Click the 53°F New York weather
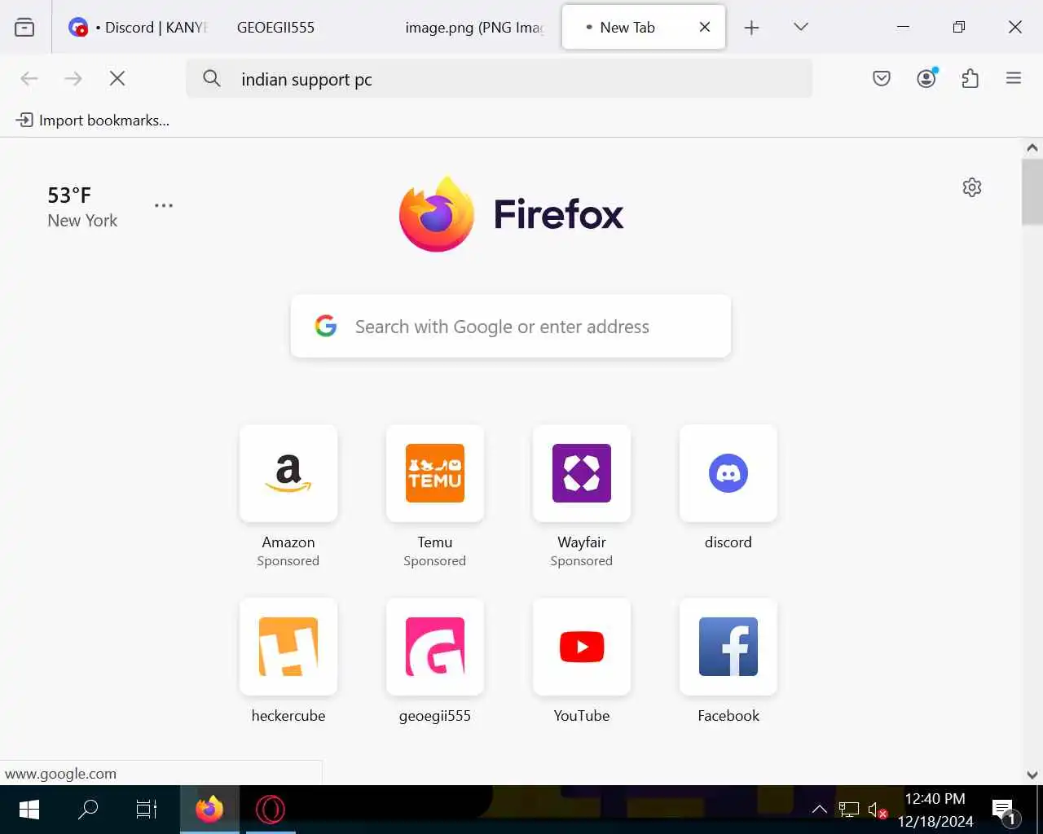Viewport: 1043px width, 834px height. click(x=82, y=207)
